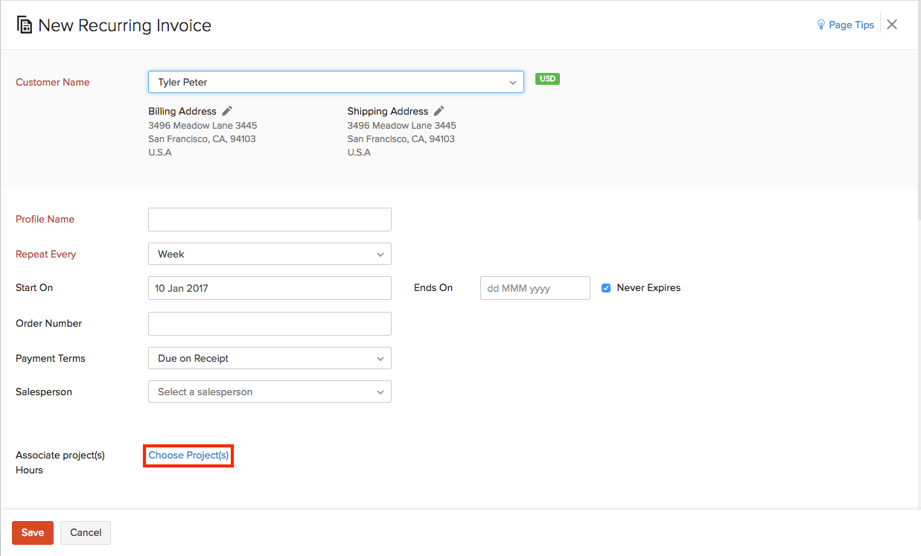
Task: Save the recurring invoice
Action: 32,532
